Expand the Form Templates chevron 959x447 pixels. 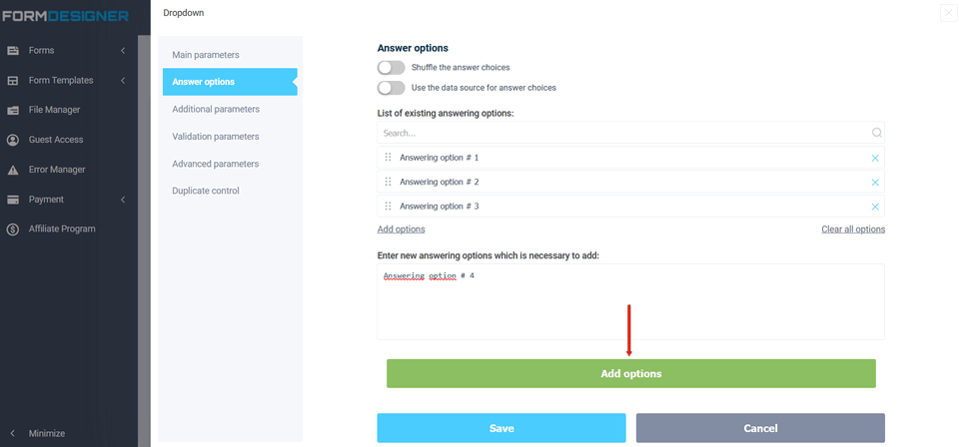click(123, 80)
